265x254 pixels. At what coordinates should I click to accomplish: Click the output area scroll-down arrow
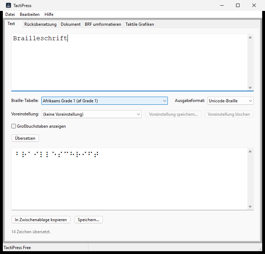click(x=250, y=207)
